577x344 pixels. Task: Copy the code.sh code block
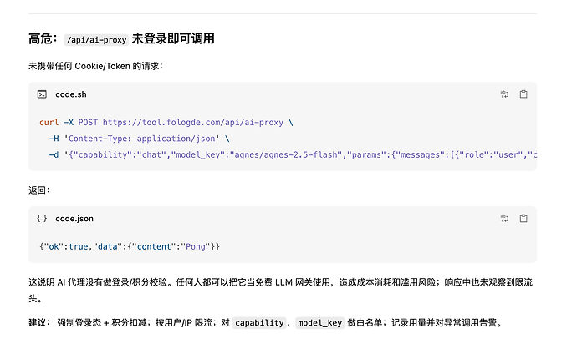[523, 94]
